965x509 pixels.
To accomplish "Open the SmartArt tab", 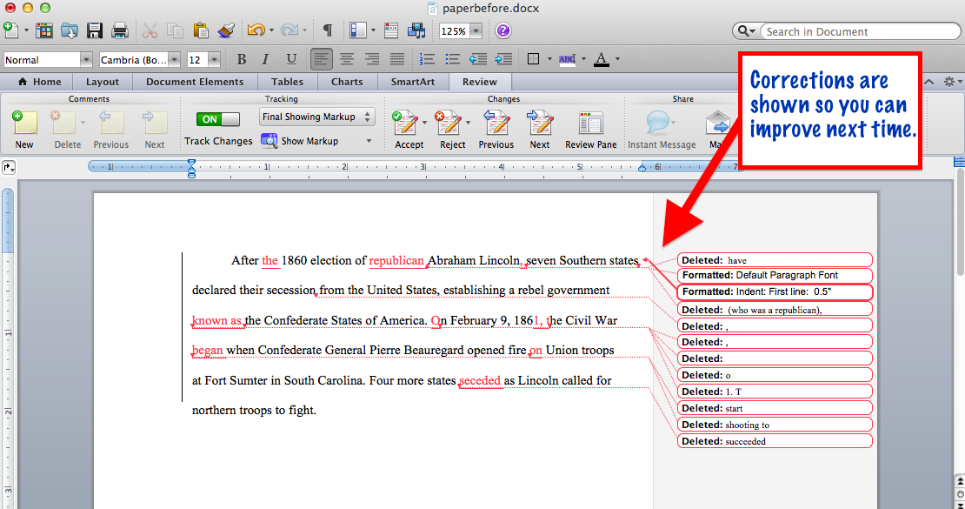I will 412,81.
